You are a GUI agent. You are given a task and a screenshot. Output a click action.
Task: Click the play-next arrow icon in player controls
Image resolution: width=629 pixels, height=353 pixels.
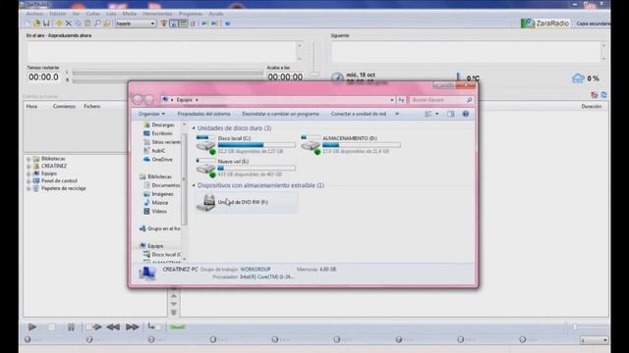94,327
